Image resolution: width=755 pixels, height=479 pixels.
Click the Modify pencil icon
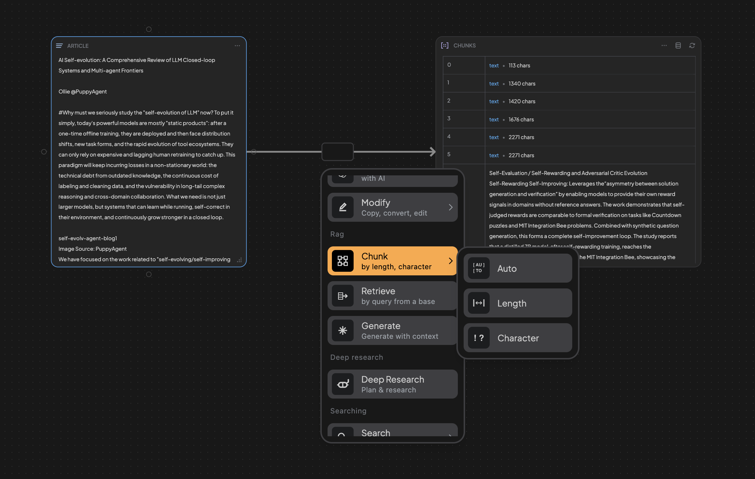coord(342,207)
